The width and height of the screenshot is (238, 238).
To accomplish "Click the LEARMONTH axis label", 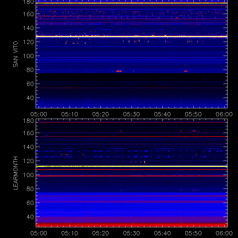I will point(15,173).
